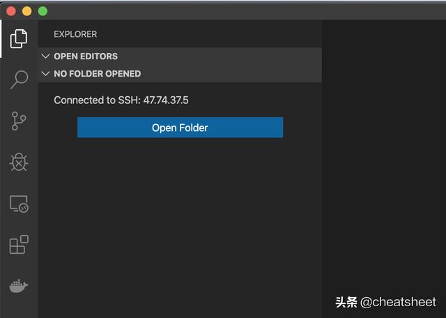Collapse the NO FOLDER OPENED chevron
446x318 pixels.
pyautogui.click(x=45, y=73)
